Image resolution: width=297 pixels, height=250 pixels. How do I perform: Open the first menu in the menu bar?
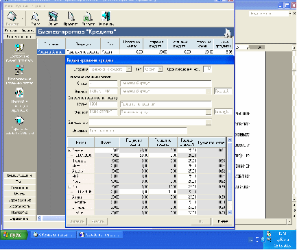[8, 6]
